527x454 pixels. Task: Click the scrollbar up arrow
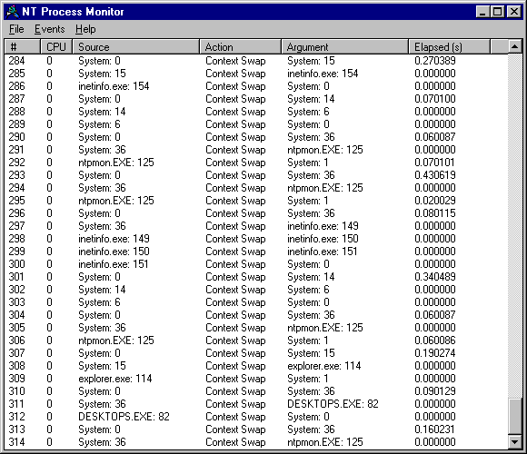(x=514, y=46)
